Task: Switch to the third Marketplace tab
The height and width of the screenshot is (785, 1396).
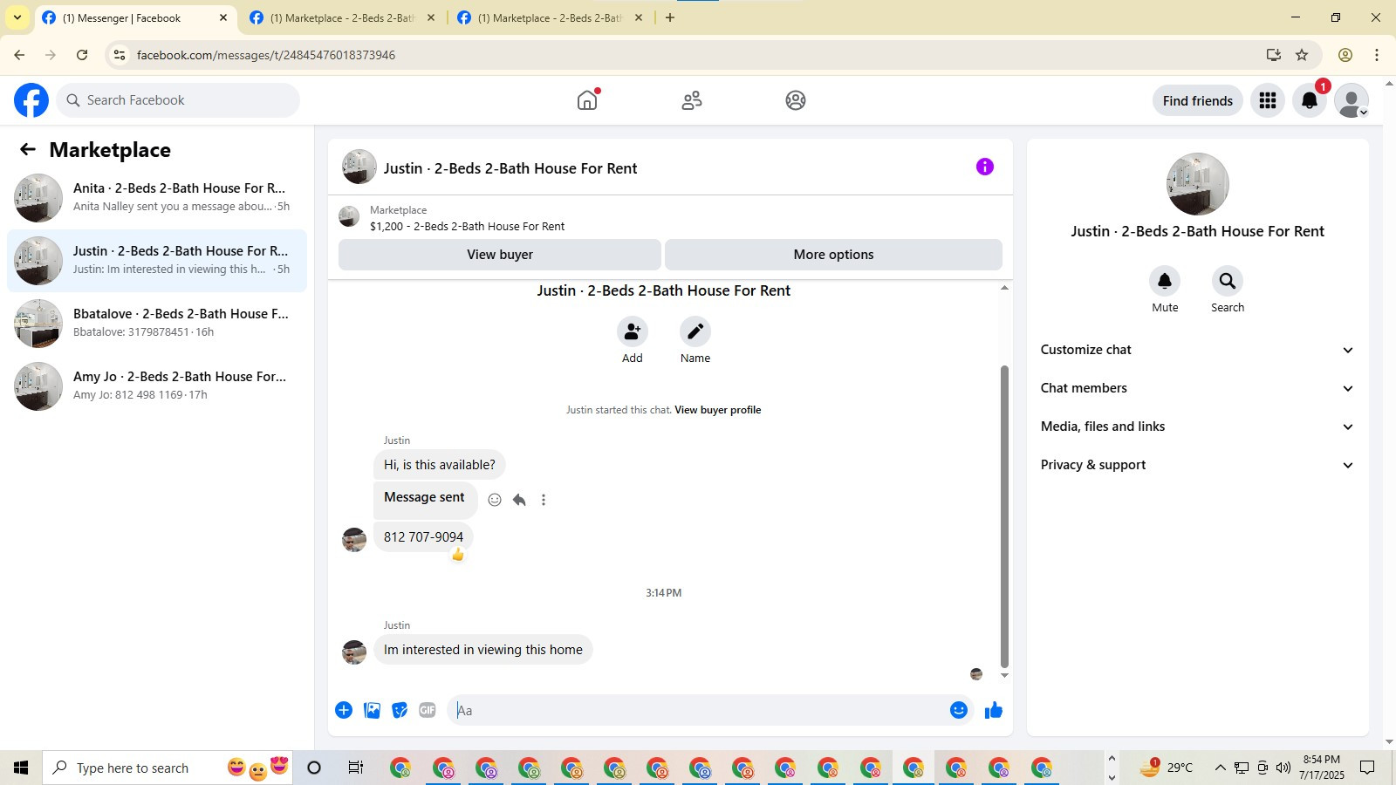Action: pyautogui.click(x=551, y=18)
